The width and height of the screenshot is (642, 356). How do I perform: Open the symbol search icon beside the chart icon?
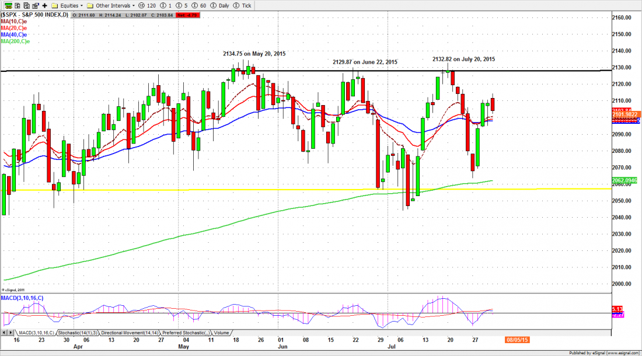17,5
